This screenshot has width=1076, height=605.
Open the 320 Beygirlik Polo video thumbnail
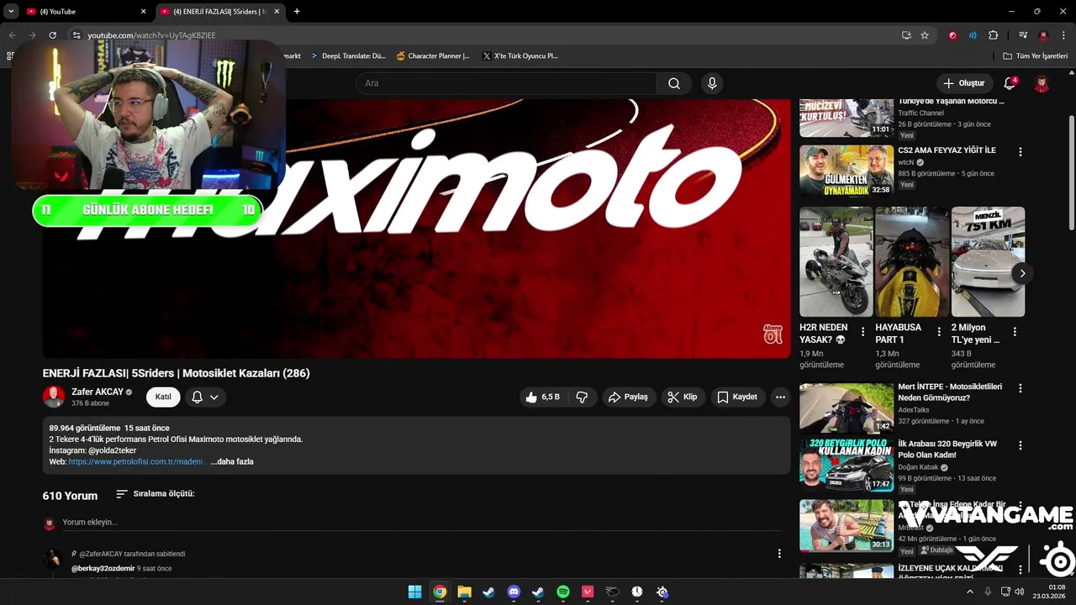coord(847,466)
